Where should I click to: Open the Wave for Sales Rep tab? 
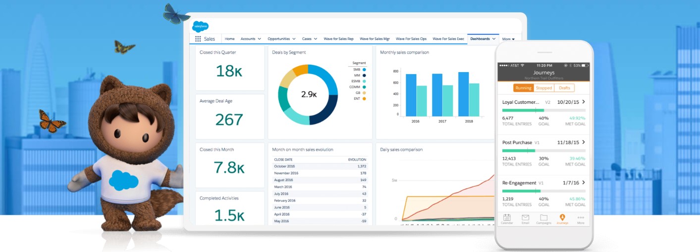point(338,39)
